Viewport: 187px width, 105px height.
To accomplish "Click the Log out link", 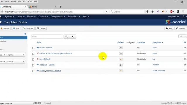I will coord(48,103).
